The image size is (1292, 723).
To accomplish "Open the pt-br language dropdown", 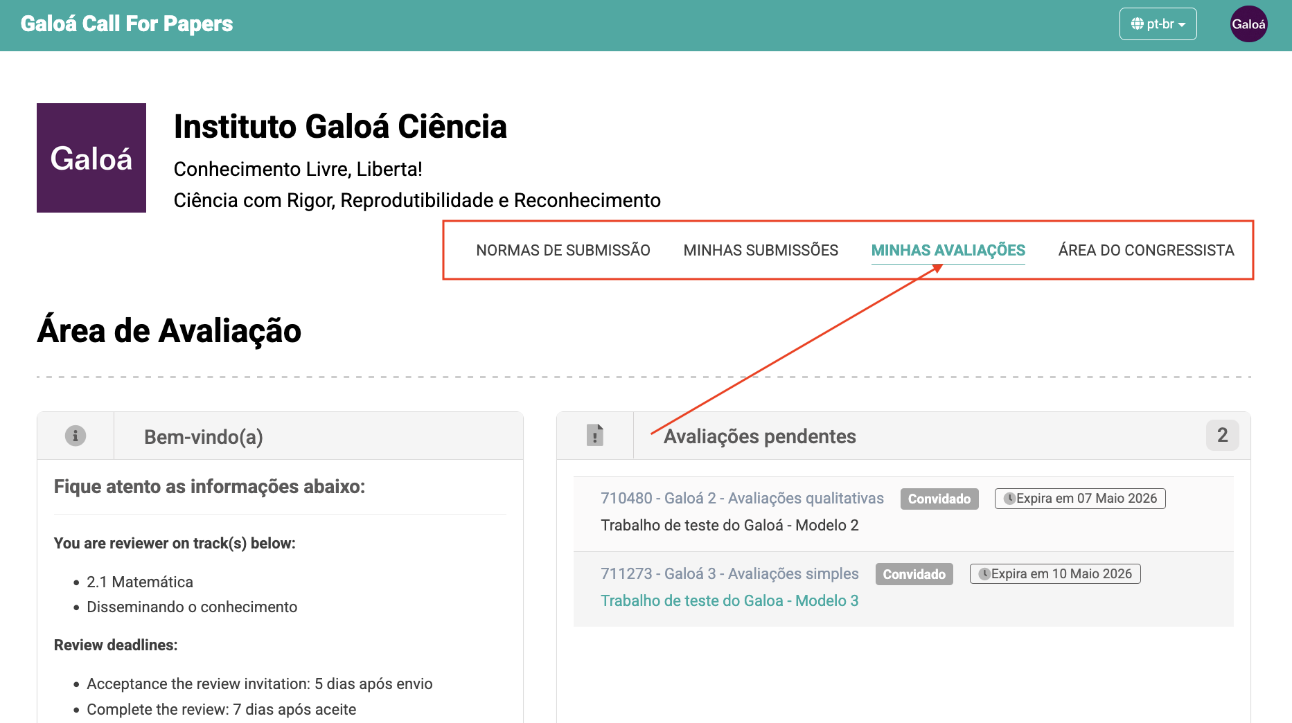I will pos(1158,24).
